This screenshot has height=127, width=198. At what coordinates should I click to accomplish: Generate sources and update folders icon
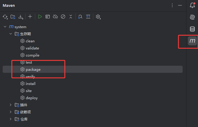tap(13, 17)
